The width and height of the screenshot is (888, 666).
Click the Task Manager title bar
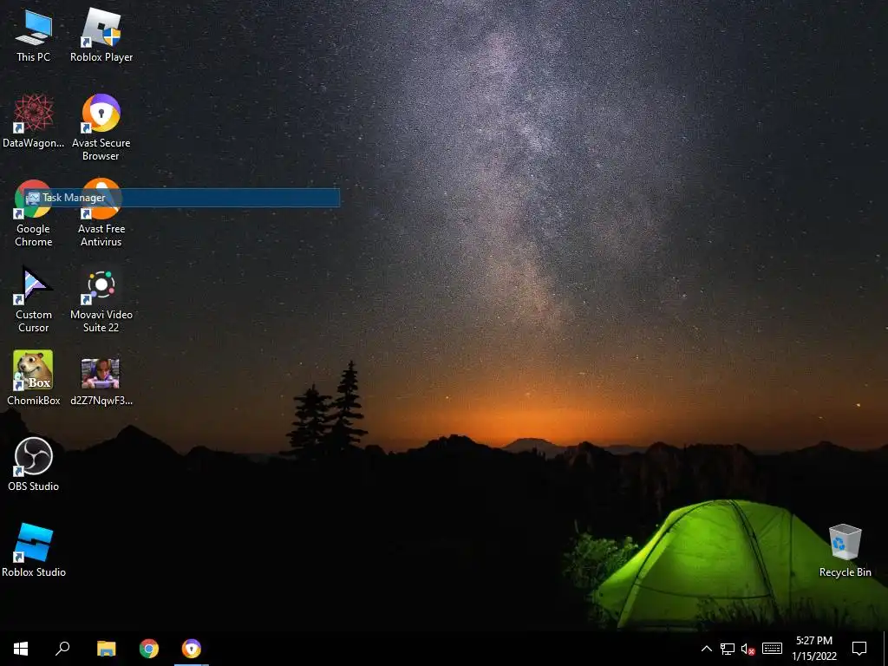coord(181,198)
